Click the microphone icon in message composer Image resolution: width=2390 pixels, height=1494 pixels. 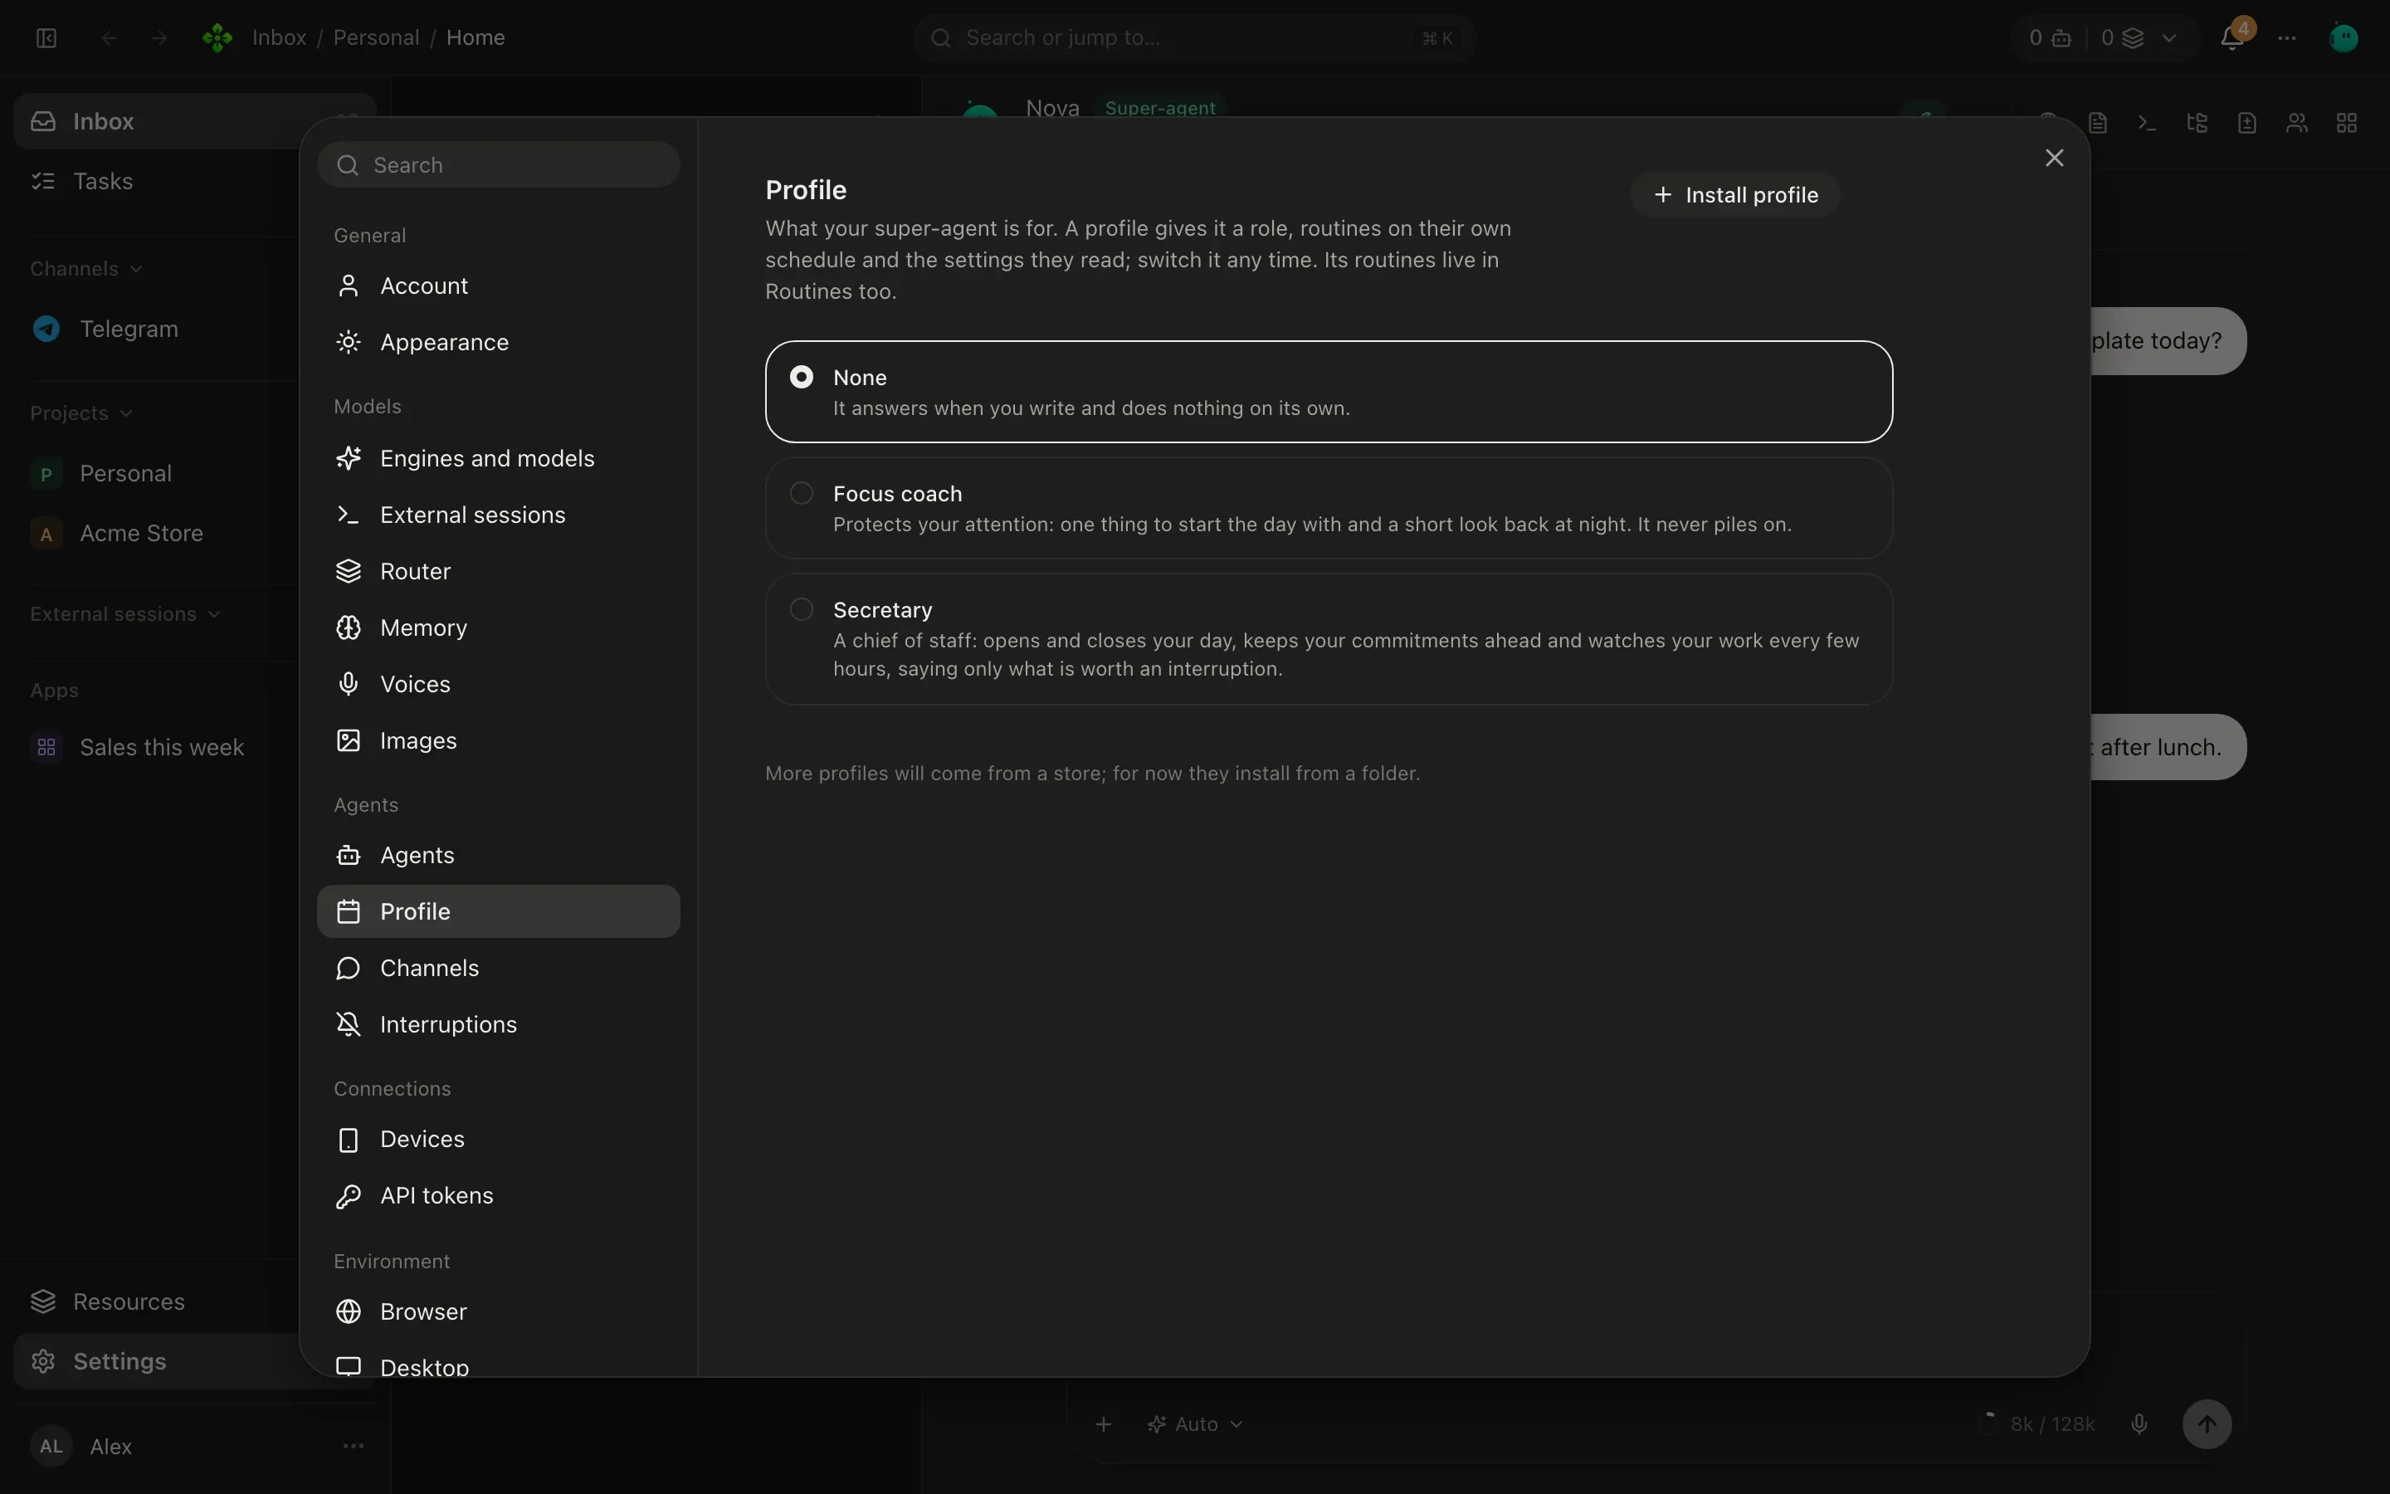(x=2139, y=1423)
